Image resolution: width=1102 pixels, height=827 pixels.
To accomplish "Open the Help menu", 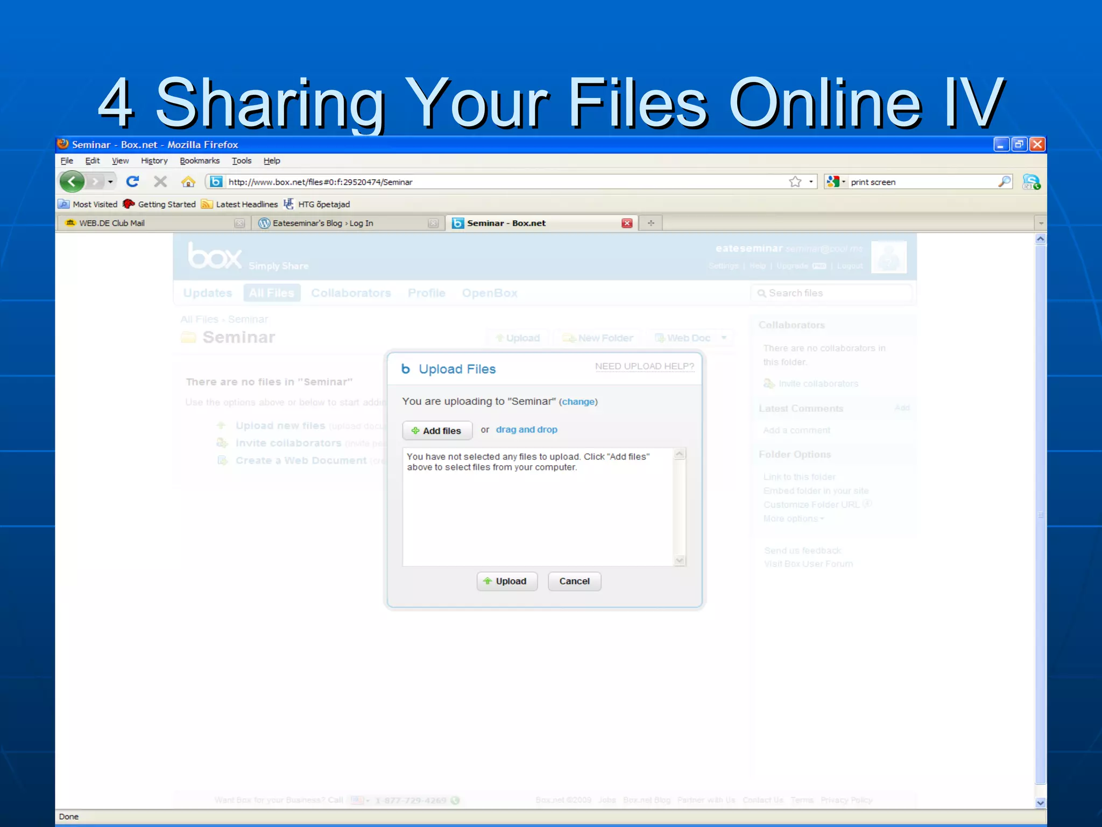I will 272,160.
